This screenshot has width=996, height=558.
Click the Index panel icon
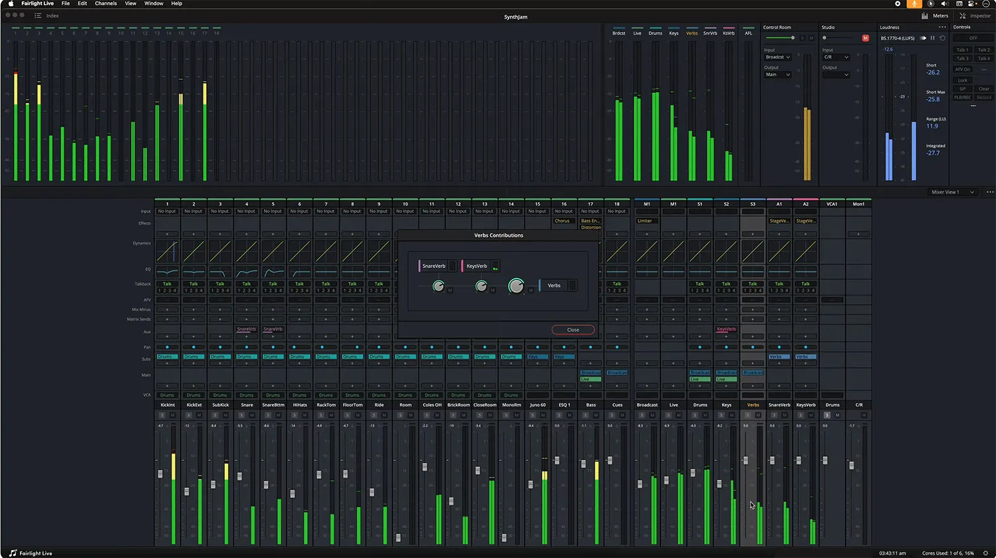click(x=38, y=16)
